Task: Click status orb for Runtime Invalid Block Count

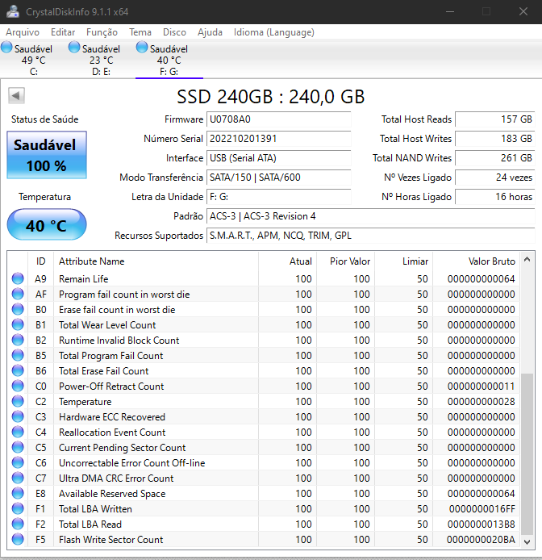Action: (x=18, y=340)
